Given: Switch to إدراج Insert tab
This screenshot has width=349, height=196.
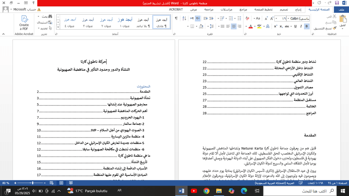Looking at the screenshot, I should click(298, 10).
